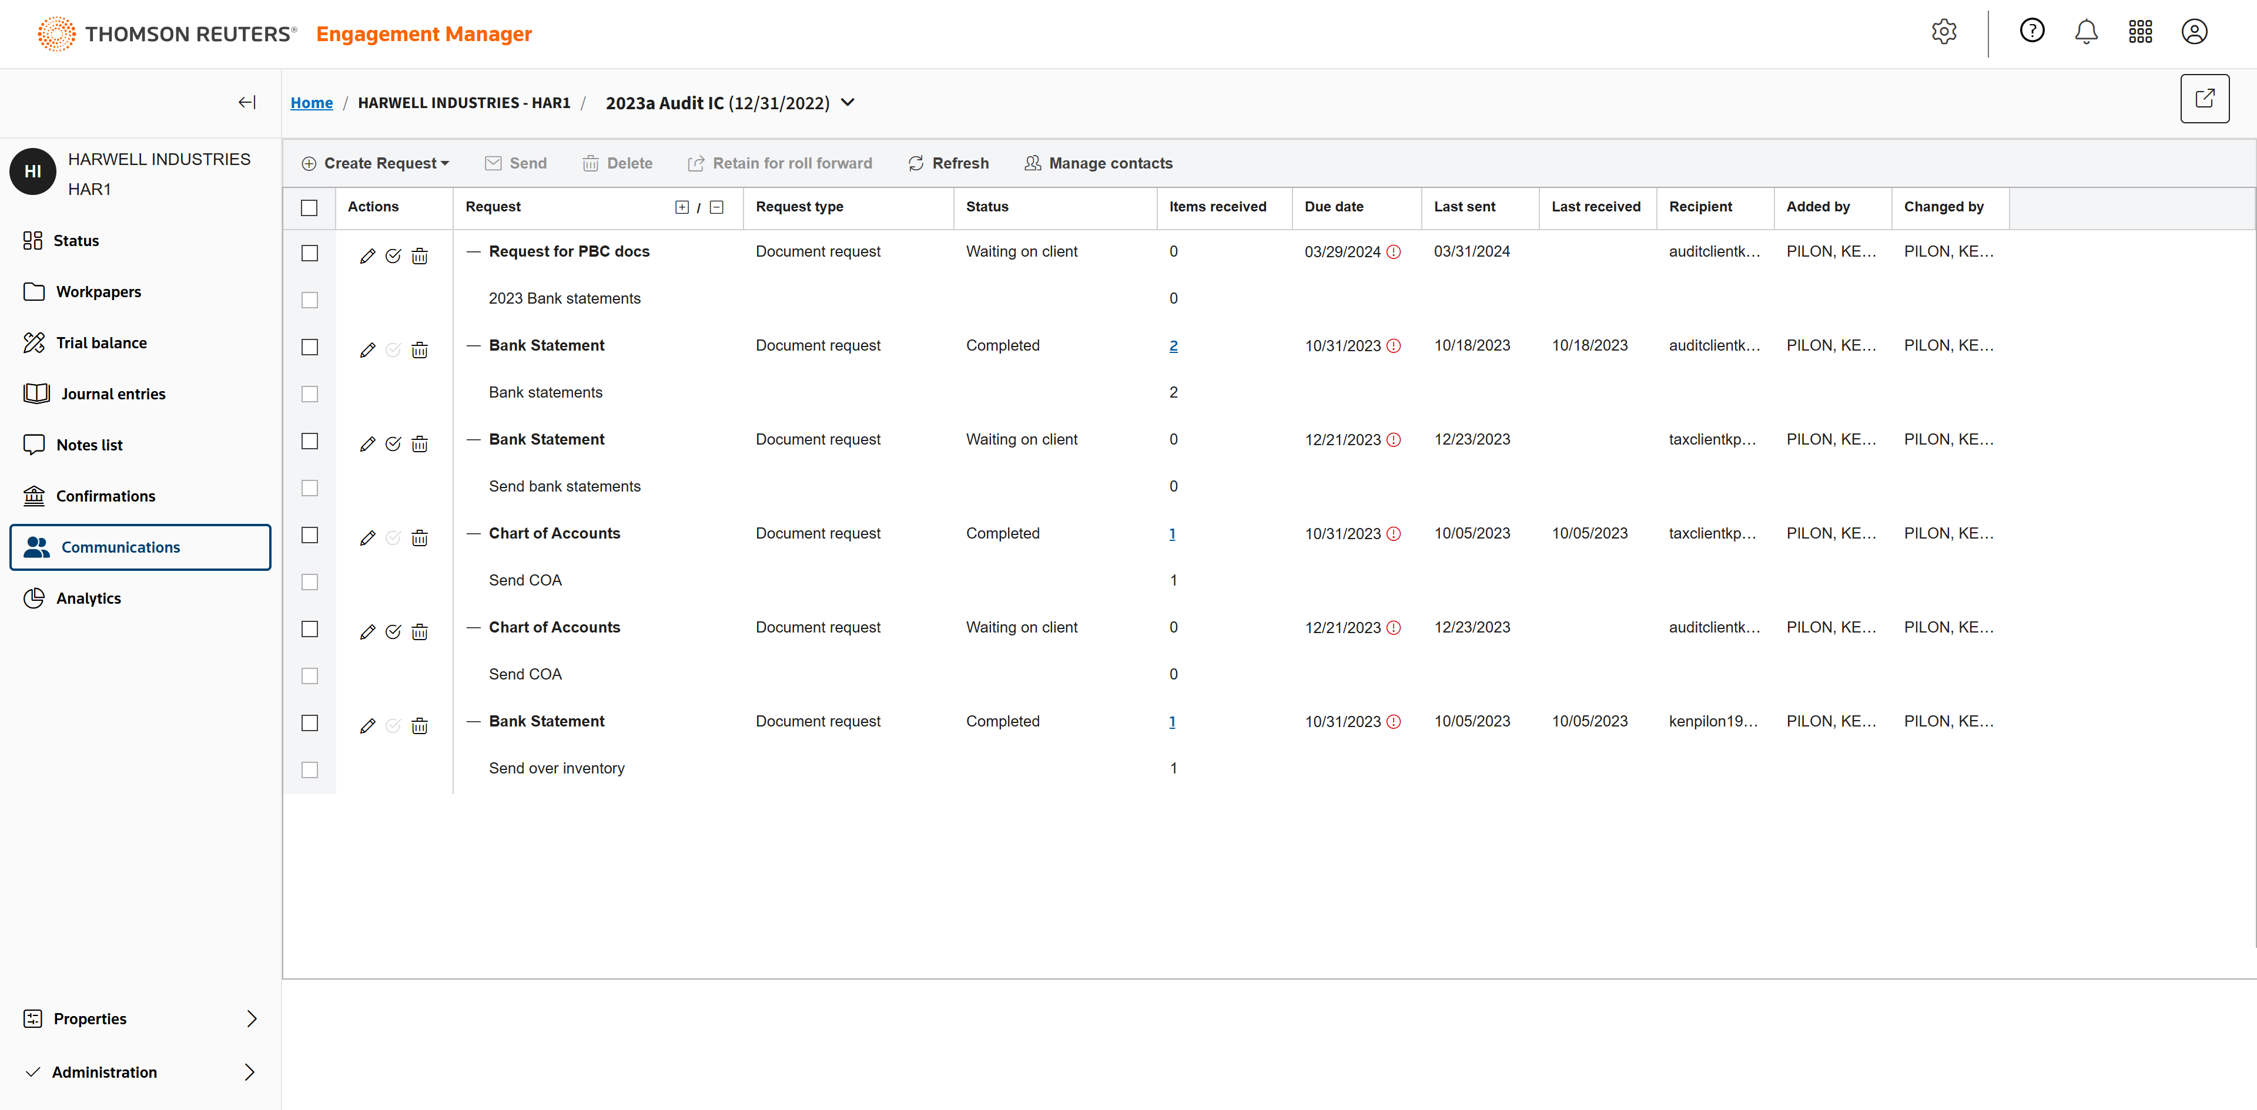Image resolution: width=2257 pixels, height=1110 pixels.
Task: Select the 2023 Bank statements sub-item checkbox
Action: tap(309, 300)
